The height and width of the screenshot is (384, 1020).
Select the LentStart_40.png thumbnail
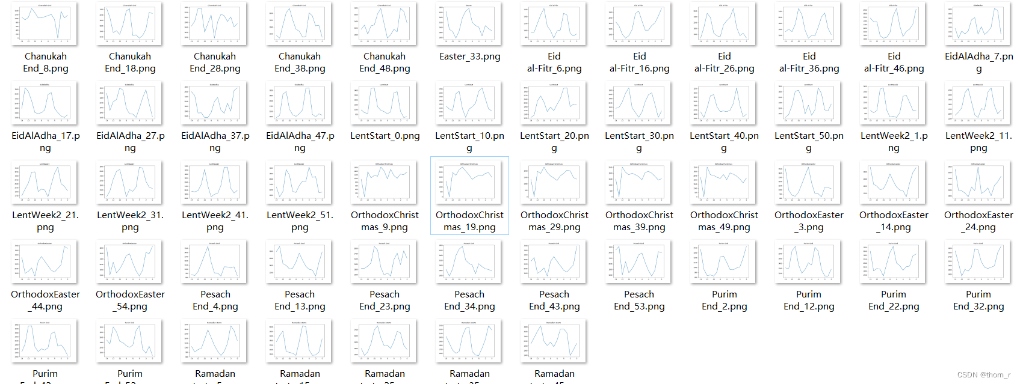tap(723, 103)
